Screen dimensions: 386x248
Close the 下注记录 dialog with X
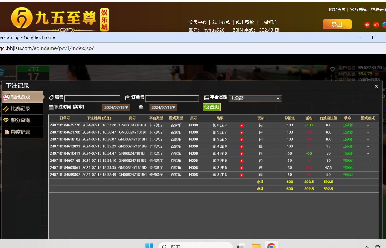coord(376,86)
